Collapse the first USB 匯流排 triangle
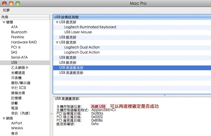This screenshot has height=136, width=211. tap(57, 22)
